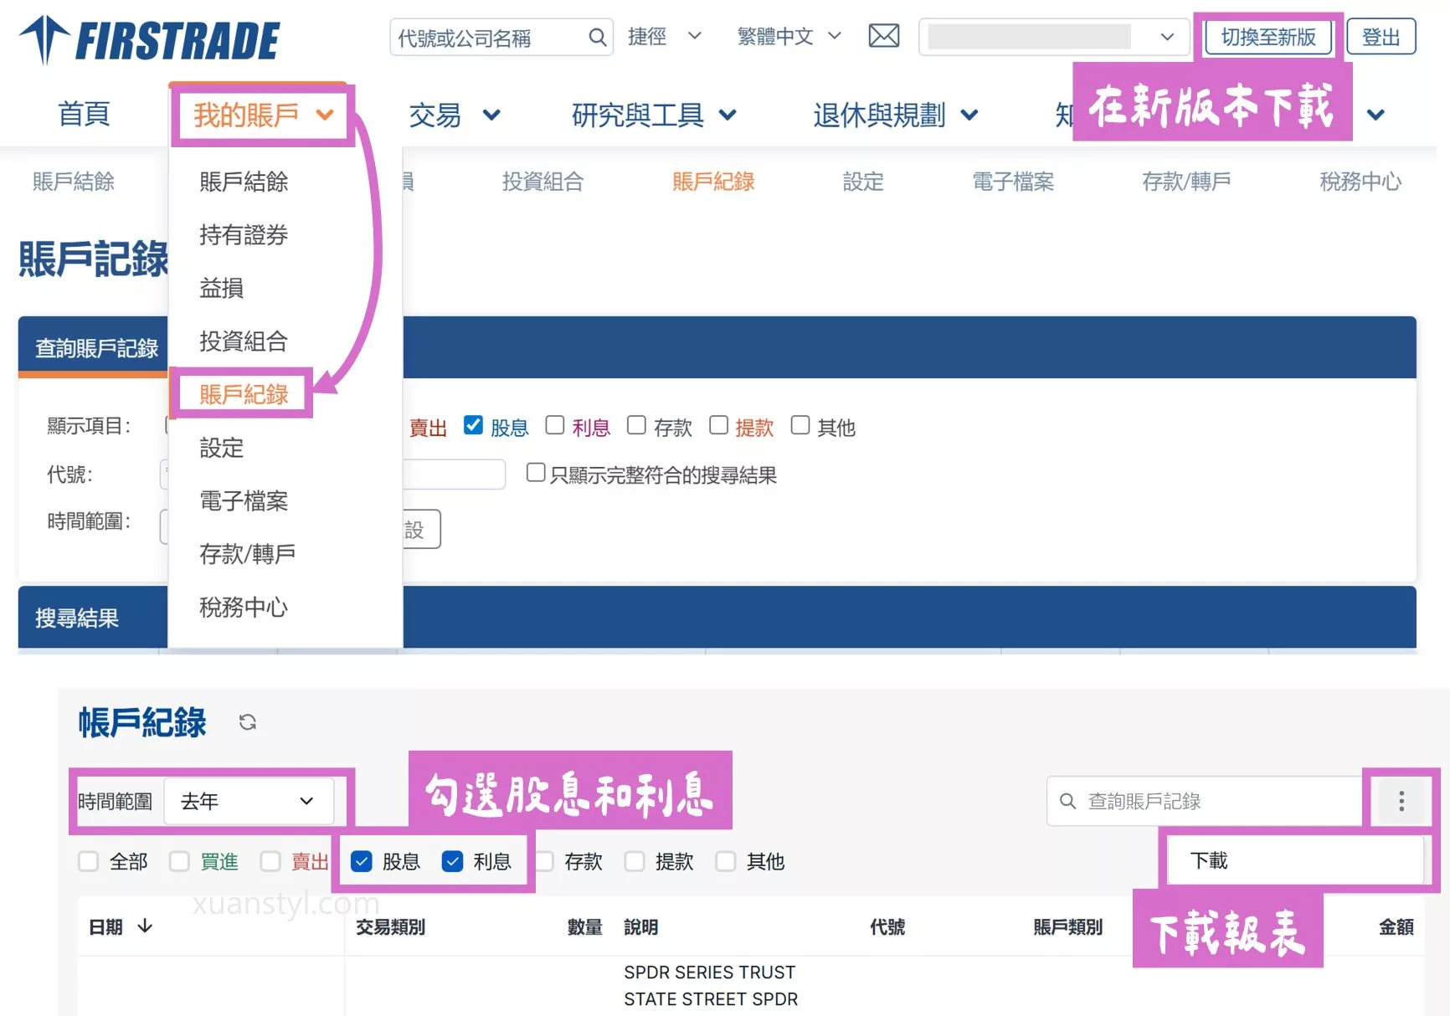
Task: Open the three-dot more options menu
Action: pos(1401,801)
